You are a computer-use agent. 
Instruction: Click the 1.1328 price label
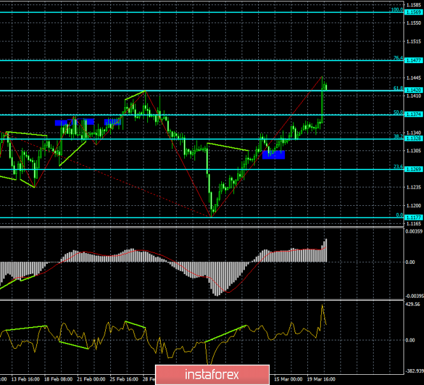coord(414,138)
